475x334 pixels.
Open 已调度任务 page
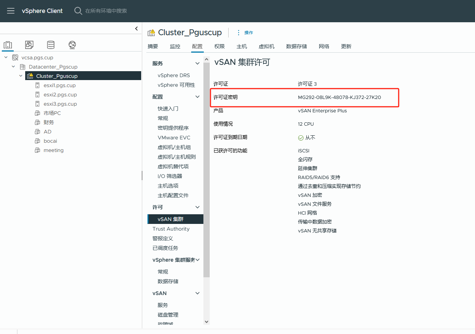point(165,248)
